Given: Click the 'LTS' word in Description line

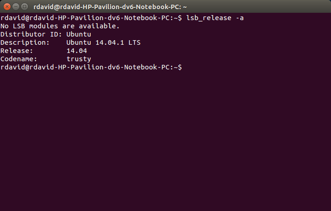Looking at the screenshot, I should click(x=134, y=42).
